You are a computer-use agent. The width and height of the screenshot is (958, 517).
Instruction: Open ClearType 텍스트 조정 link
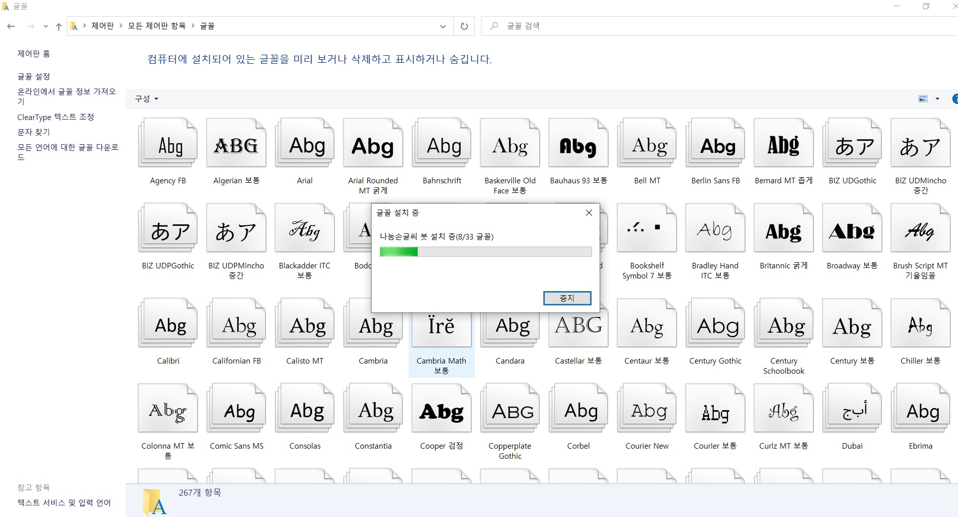(56, 117)
